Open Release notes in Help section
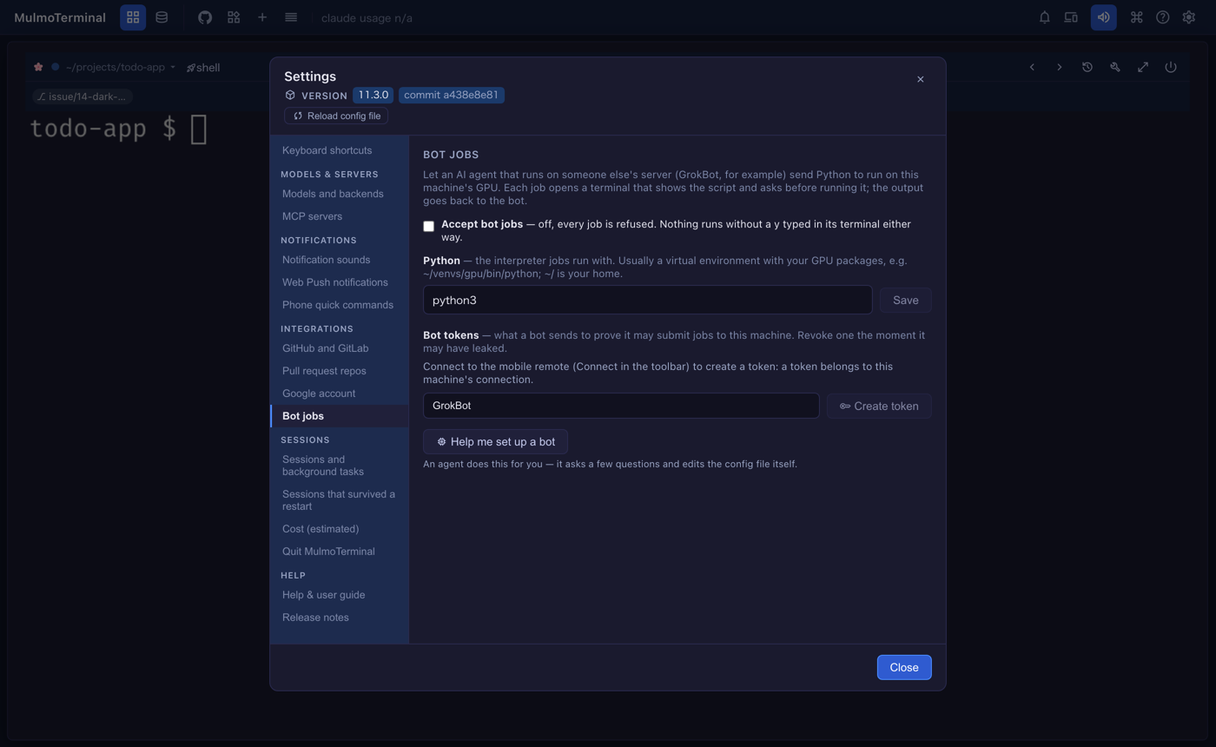Screen dimensions: 1216x747 [340, 618]
